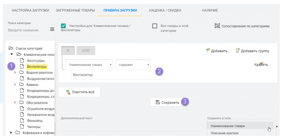
Task: Select the Фанкойлы category
Action: tap(35, 121)
